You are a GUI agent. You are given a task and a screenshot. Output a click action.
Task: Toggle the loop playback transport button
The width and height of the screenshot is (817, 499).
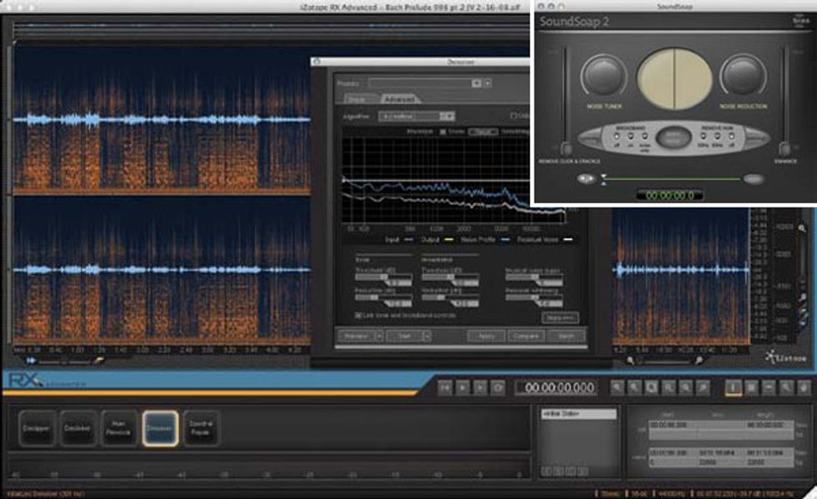coord(499,387)
